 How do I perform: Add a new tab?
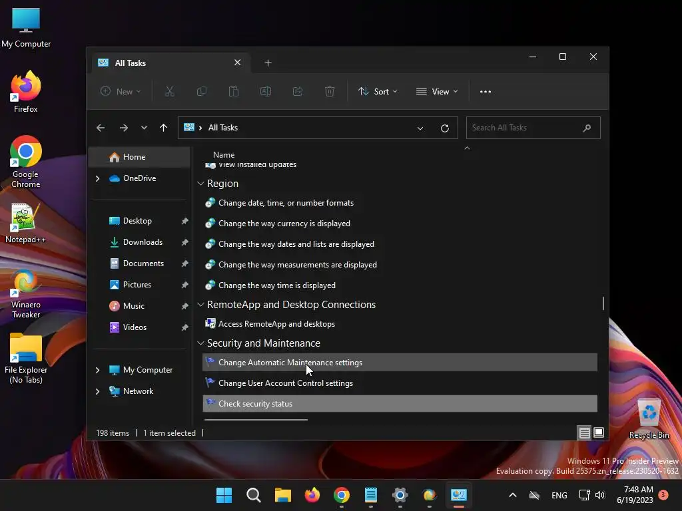(x=268, y=63)
